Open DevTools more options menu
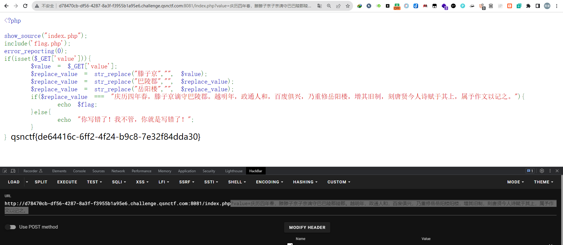This screenshot has height=245, width=563. (x=550, y=171)
